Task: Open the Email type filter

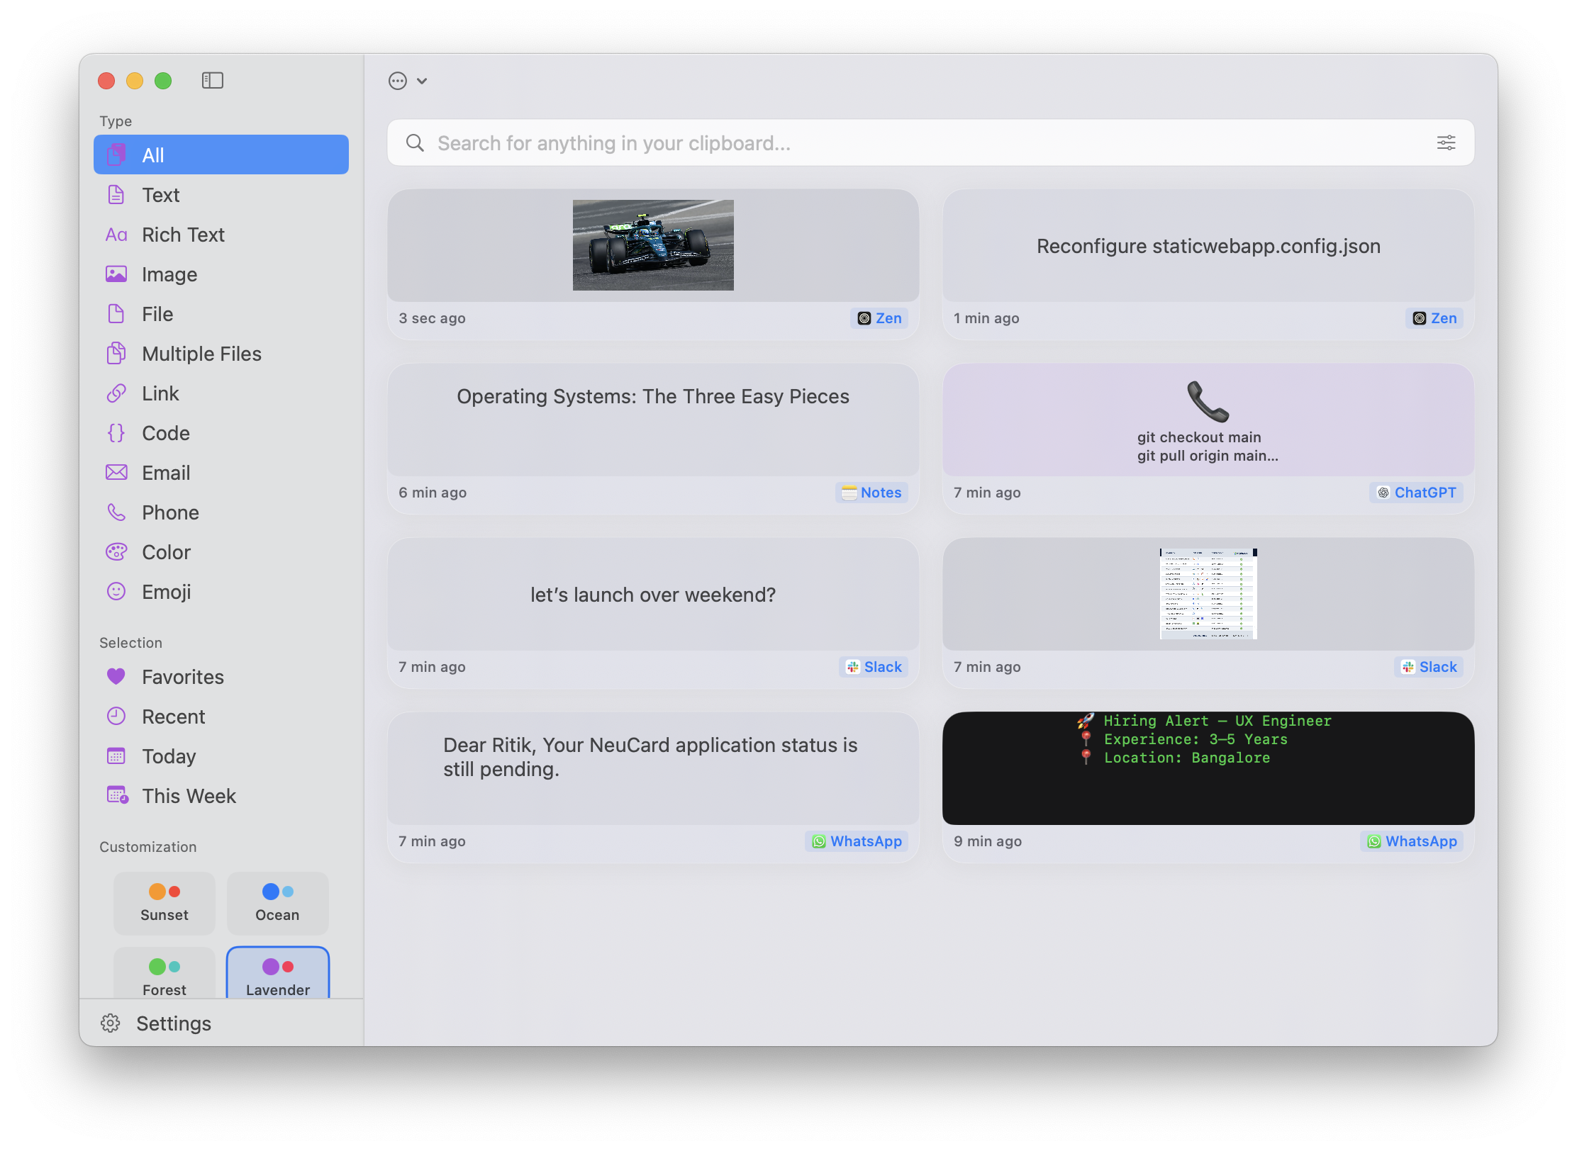Action: (166, 473)
